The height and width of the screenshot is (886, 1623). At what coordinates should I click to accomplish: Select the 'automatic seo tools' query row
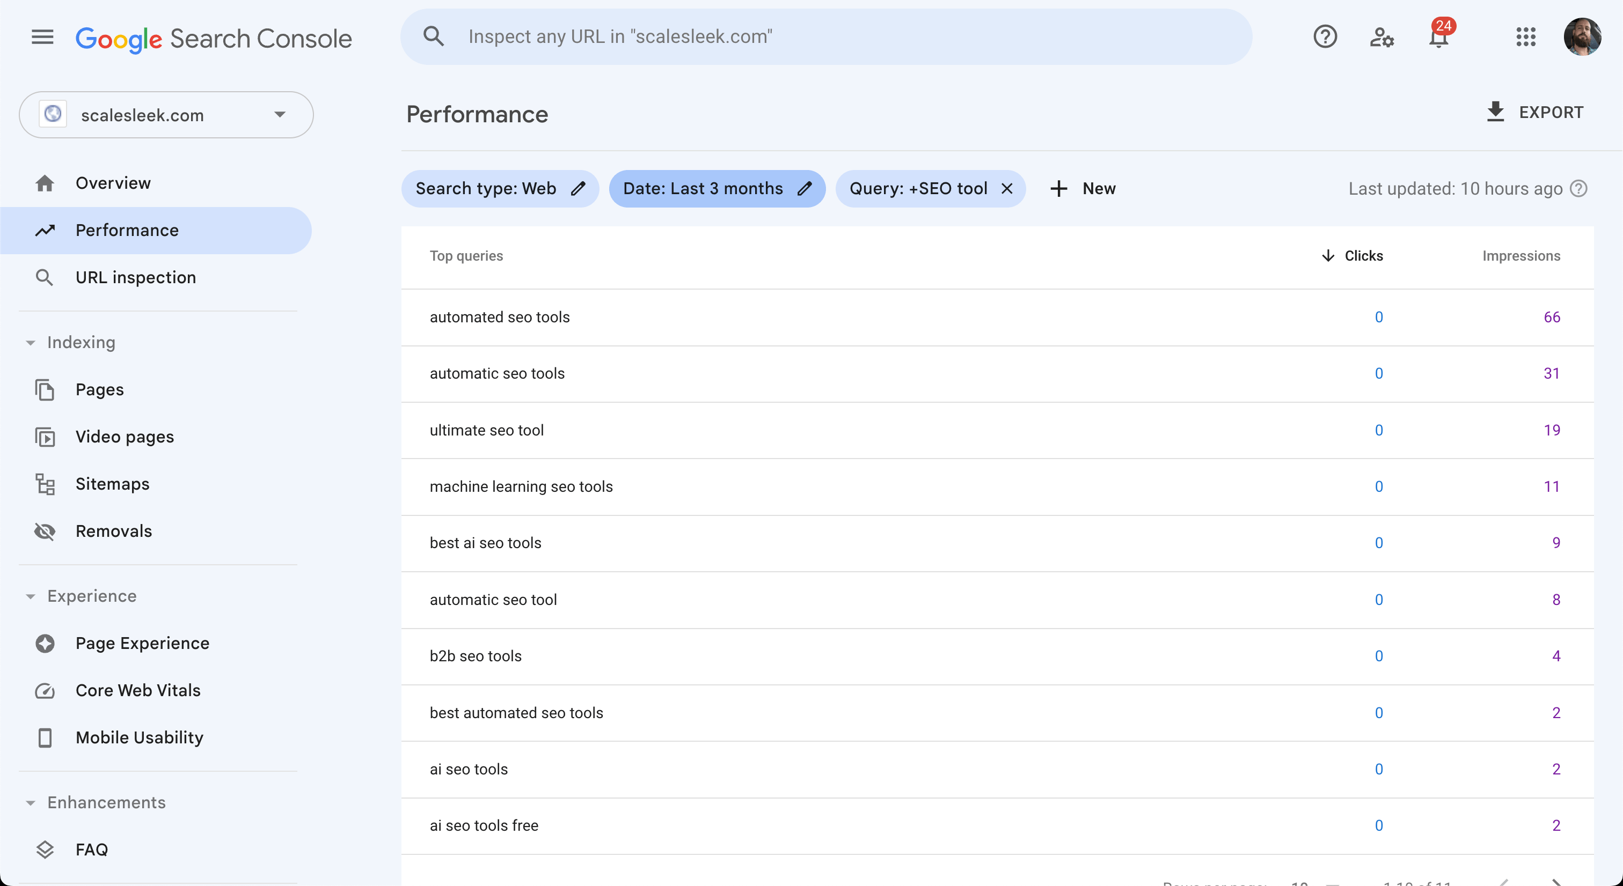click(997, 373)
